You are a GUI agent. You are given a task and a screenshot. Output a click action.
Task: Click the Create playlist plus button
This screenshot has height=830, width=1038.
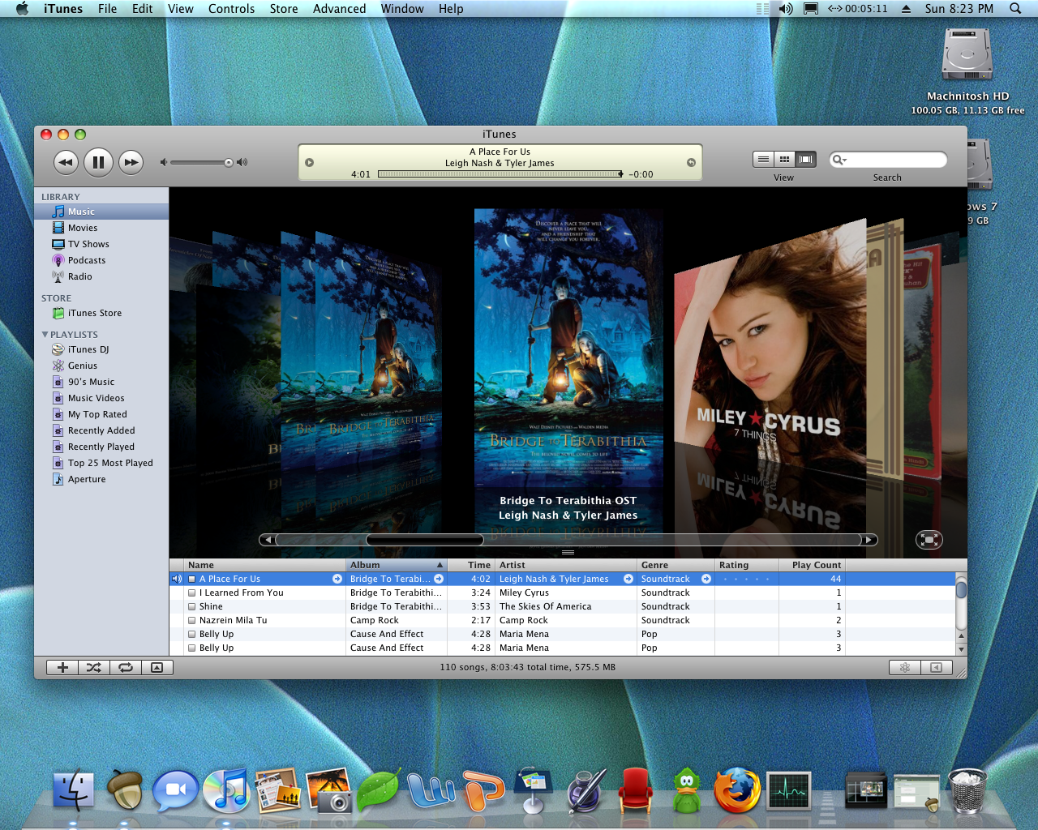pos(62,668)
